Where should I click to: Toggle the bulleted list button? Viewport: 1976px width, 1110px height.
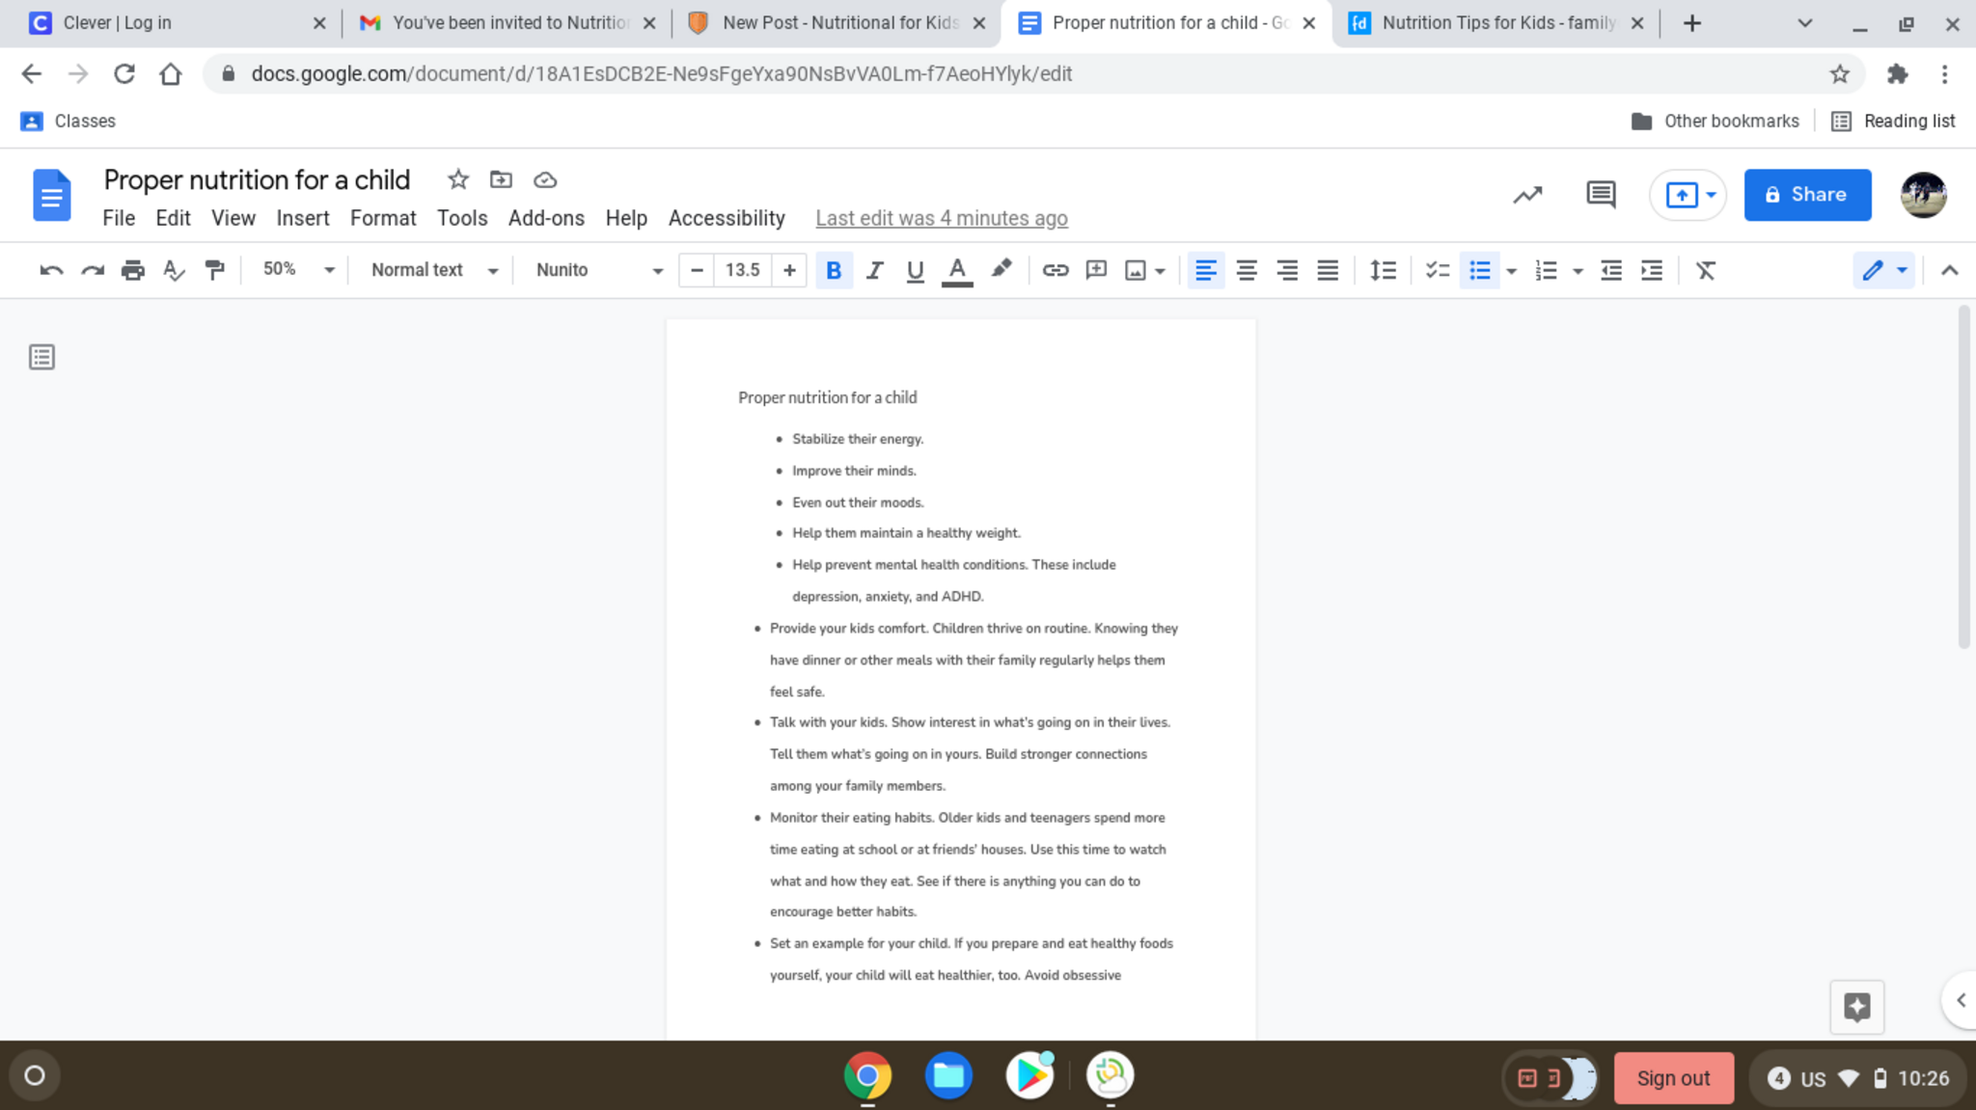coord(1479,271)
